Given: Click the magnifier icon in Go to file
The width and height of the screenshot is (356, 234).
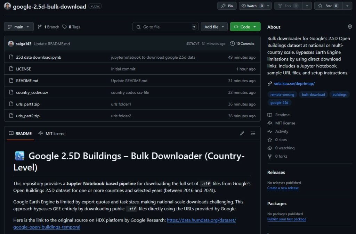Looking at the screenshot, I should pos(138,27).
